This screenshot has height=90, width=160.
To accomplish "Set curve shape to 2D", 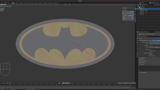I will [x=145, y=40].
